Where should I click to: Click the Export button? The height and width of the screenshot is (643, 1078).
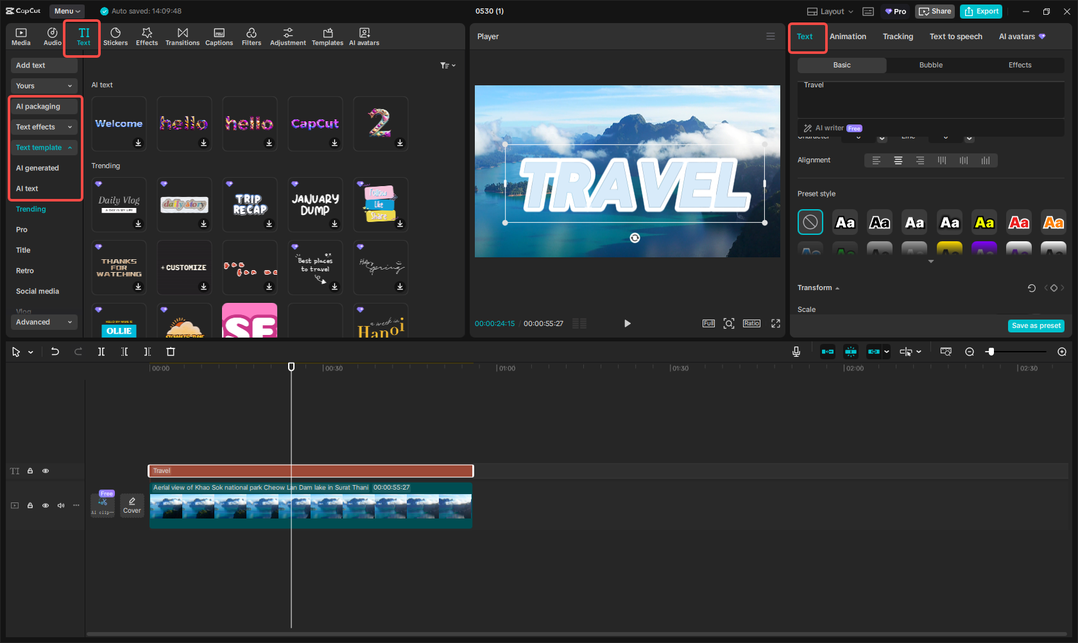(x=980, y=11)
